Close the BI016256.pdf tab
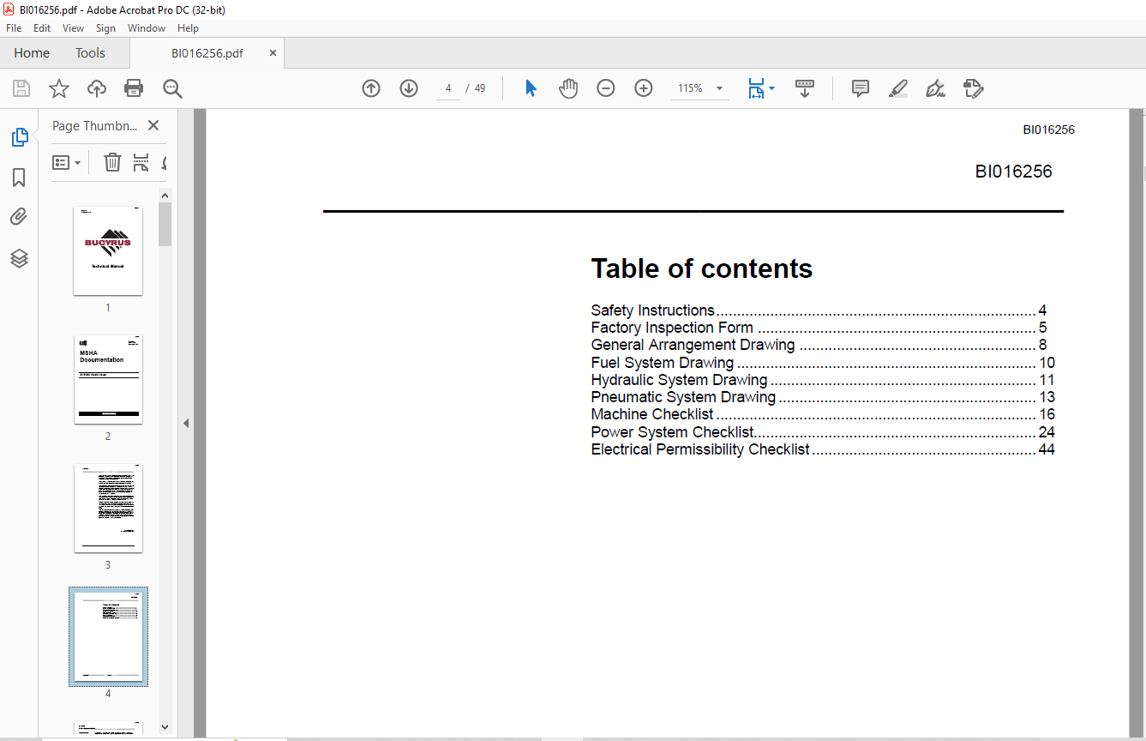The image size is (1146, 741). click(x=273, y=53)
